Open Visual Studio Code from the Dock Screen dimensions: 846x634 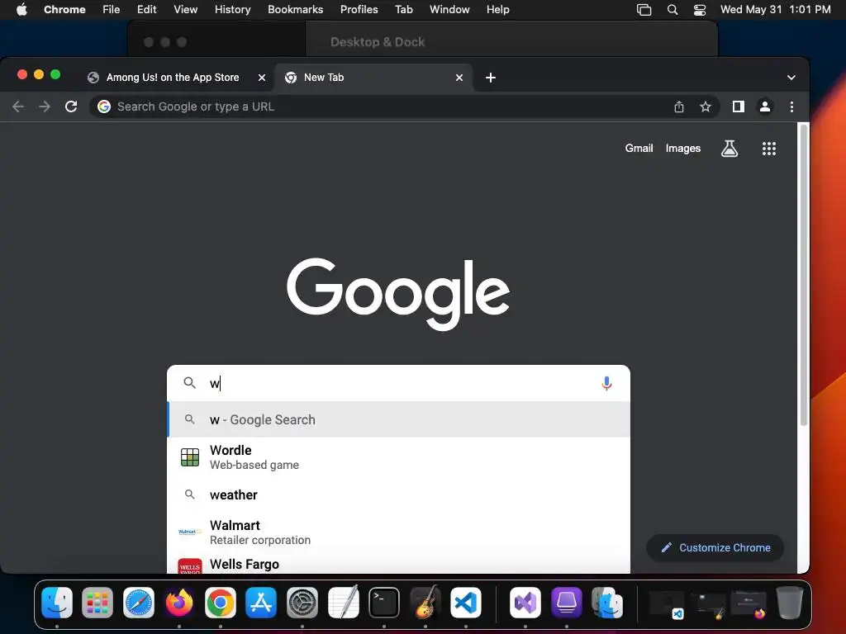pyautogui.click(x=466, y=602)
